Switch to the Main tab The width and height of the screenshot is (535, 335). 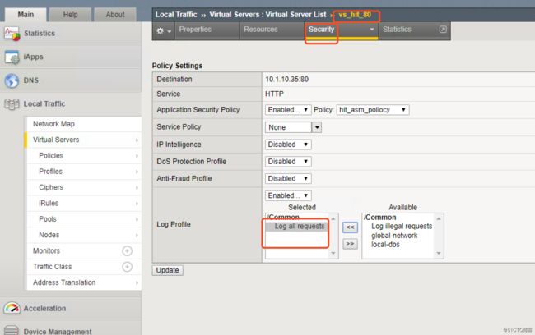26,15
